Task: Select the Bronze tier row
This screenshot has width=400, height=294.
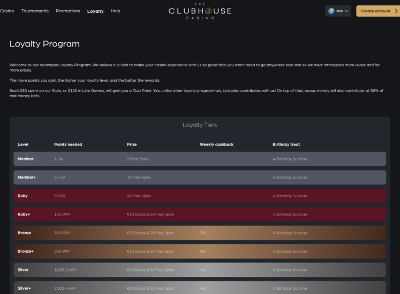Action: tap(200, 233)
